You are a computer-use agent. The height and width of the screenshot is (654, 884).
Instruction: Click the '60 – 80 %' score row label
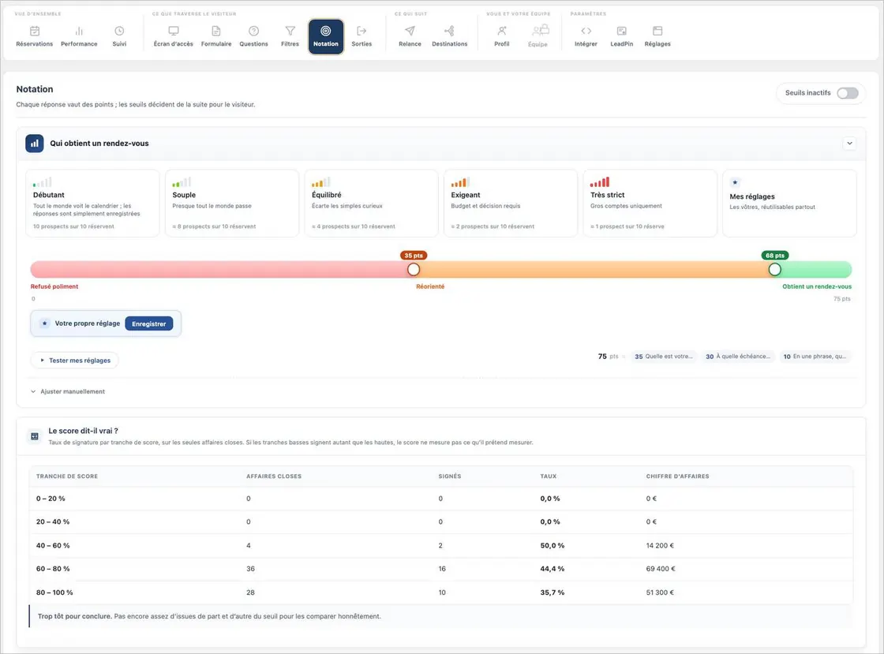click(x=53, y=569)
